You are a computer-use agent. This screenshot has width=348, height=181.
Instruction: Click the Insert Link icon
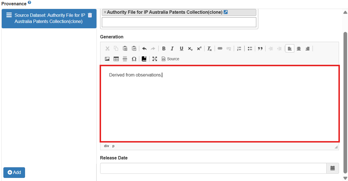220,48
